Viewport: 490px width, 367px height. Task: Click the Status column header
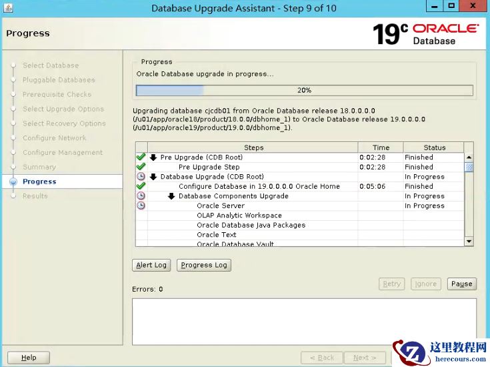point(434,147)
